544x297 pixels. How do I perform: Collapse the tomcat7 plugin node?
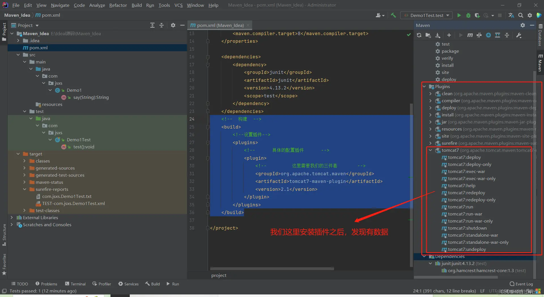(430, 150)
